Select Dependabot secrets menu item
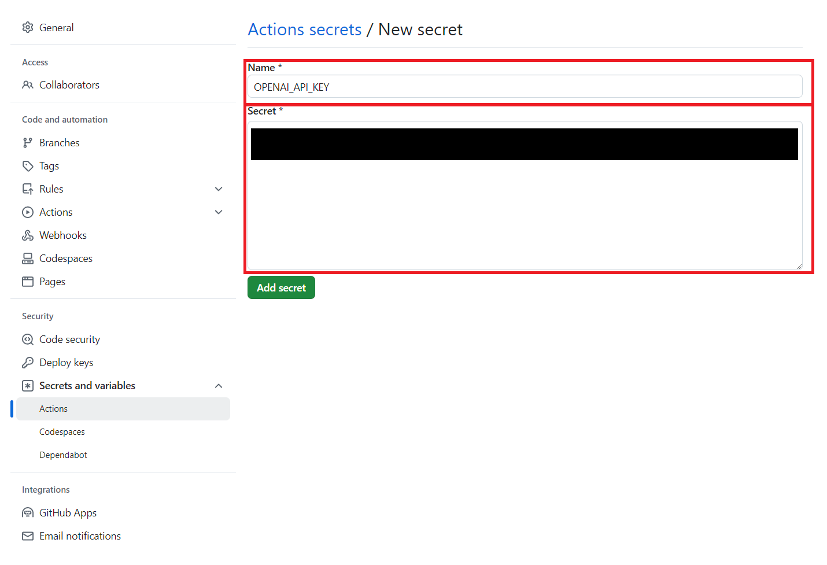This screenshot has height=565, width=827. (63, 455)
